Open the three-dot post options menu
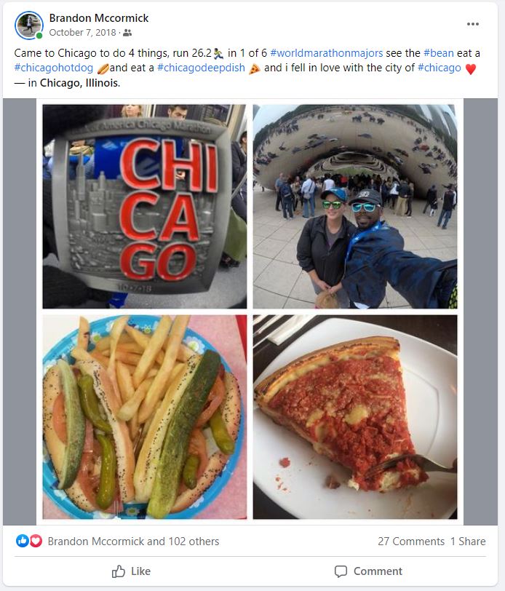The image size is (505, 591). [x=472, y=24]
